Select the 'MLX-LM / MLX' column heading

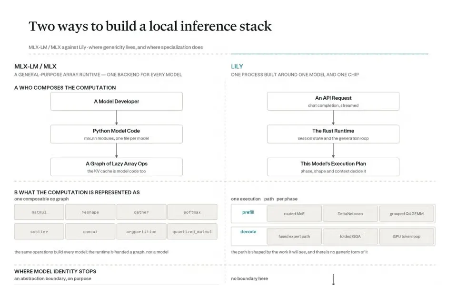click(35, 66)
